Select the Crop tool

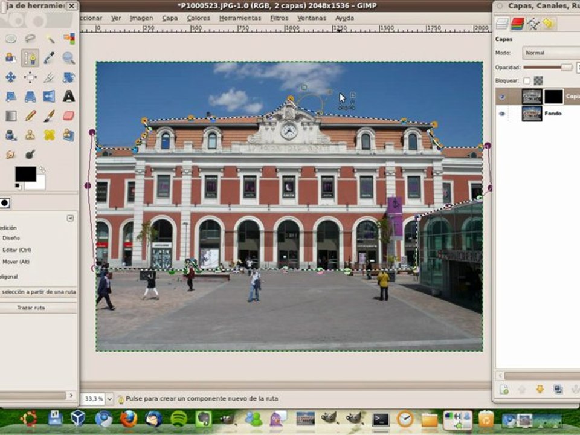pyautogui.click(x=49, y=77)
